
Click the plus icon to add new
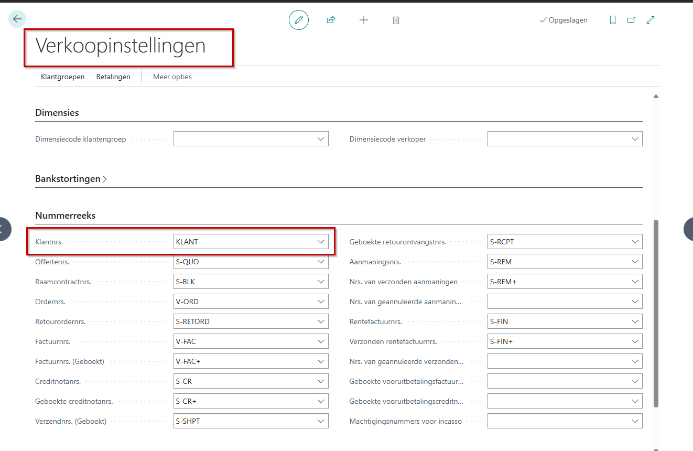click(363, 20)
